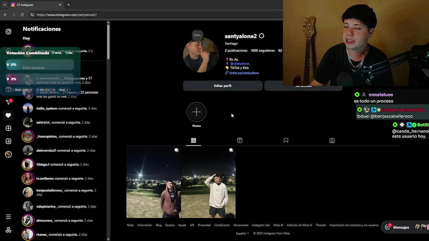Switch to the Reels tab
Screen dimensions: 429x241
pos(240,140)
